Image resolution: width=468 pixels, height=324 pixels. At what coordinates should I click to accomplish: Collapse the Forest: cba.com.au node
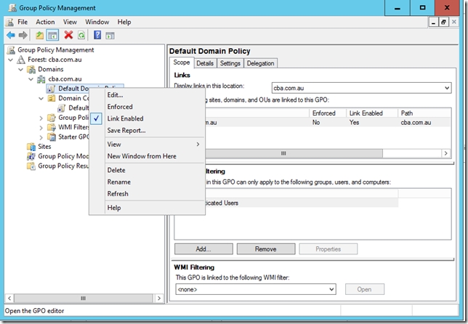[10, 60]
